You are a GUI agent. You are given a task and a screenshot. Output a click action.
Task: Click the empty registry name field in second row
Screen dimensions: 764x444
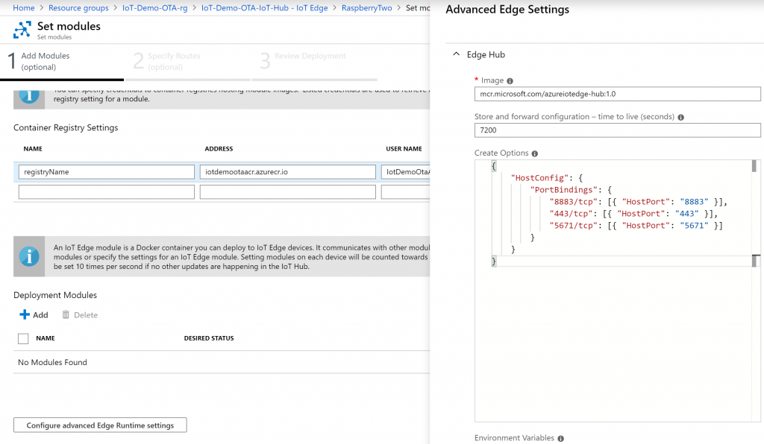coord(106,191)
